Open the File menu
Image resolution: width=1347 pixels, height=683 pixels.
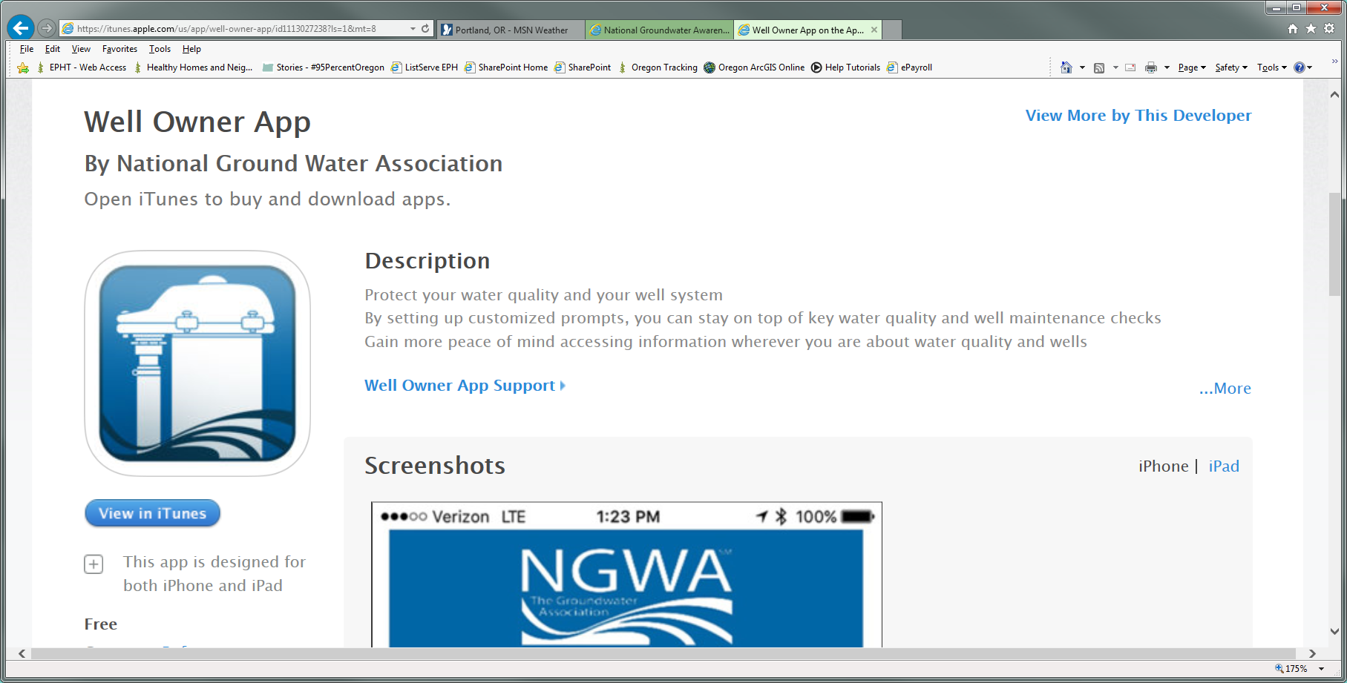coord(27,49)
